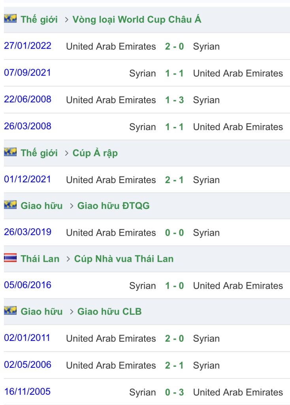This screenshot has width=290, height=405.
Task: Click the 1 - 3 score from 22/06/2008
Action: [x=174, y=100]
